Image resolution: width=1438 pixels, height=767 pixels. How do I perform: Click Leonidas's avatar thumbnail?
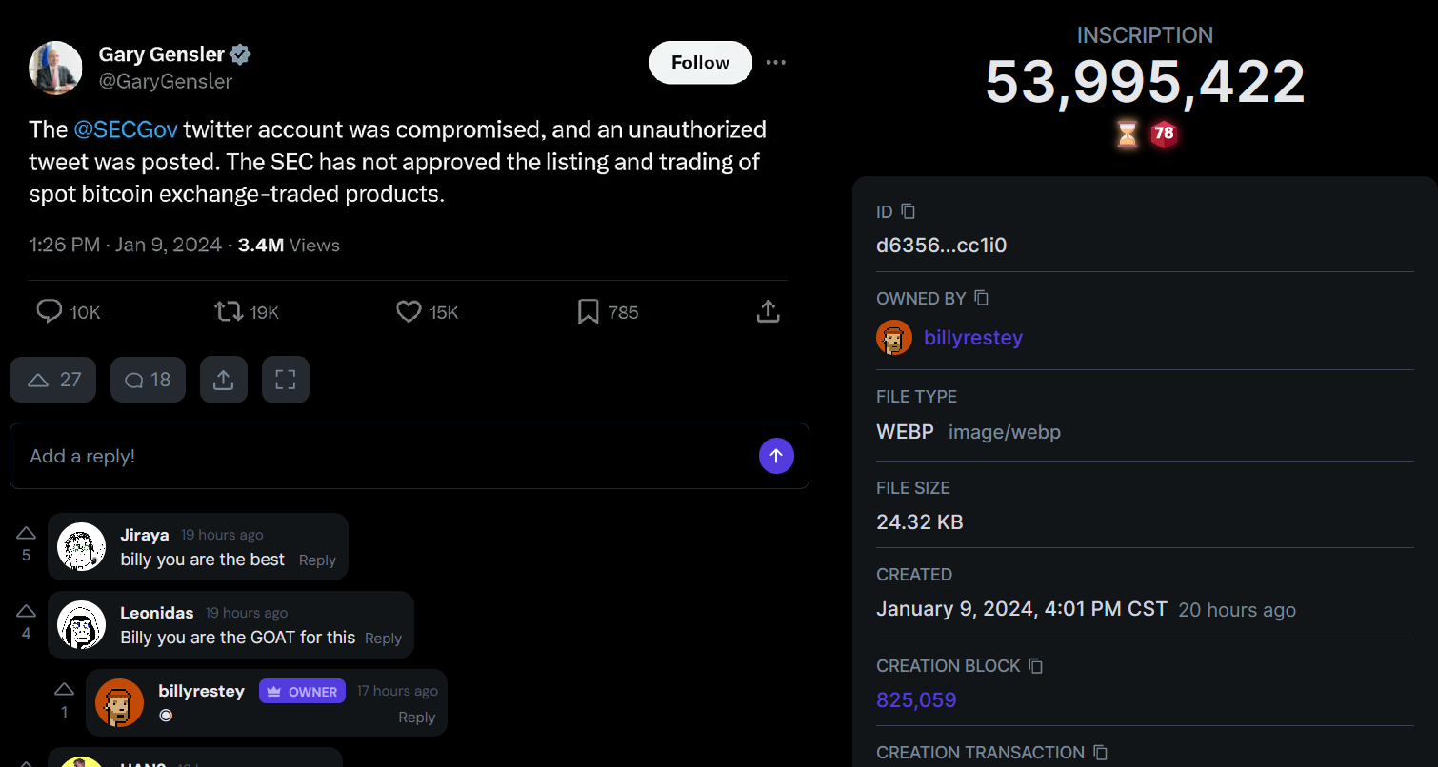pos(81,625)
